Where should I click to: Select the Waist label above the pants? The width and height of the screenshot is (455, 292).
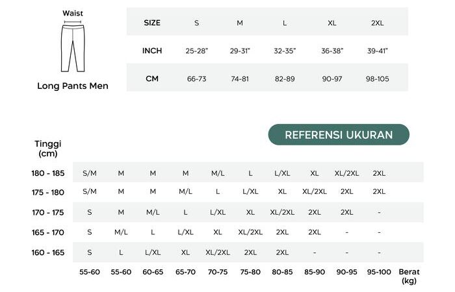click(x=73, y=13)
